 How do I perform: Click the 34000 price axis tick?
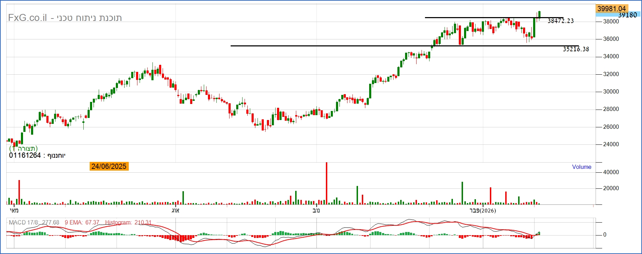pyautogui.click(x=611, y=56)
